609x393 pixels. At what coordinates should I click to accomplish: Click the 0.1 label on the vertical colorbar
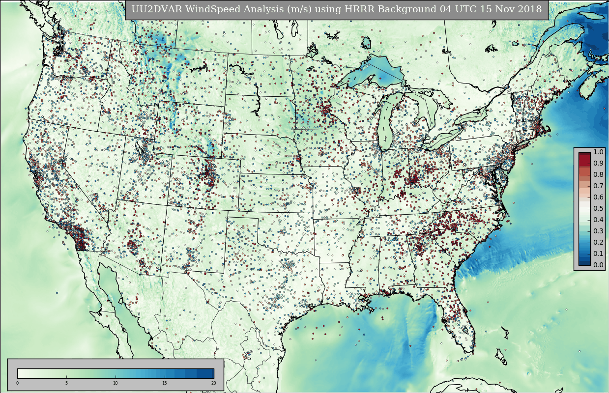pos(598,254)
